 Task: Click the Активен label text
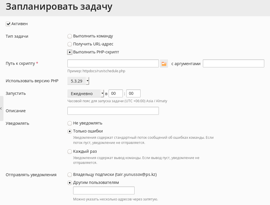(19, 24)
